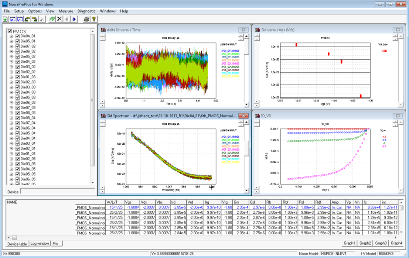Screen dimensions: 409x258
Task: Toggle the Die04_01 checkbox
Action: click(17, 36)
